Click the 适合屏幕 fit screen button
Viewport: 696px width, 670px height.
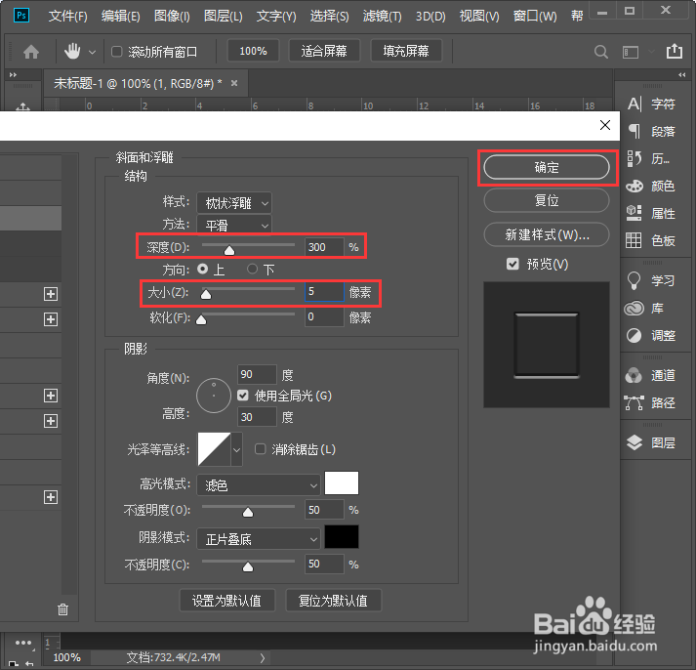[x=324, y=51]
